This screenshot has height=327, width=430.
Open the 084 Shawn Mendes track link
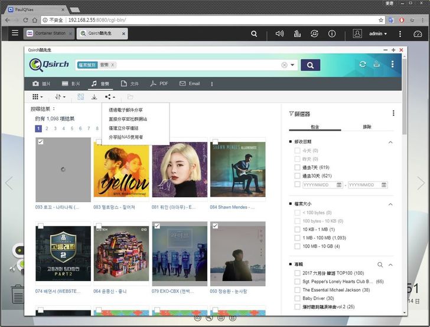click(180, 207)
